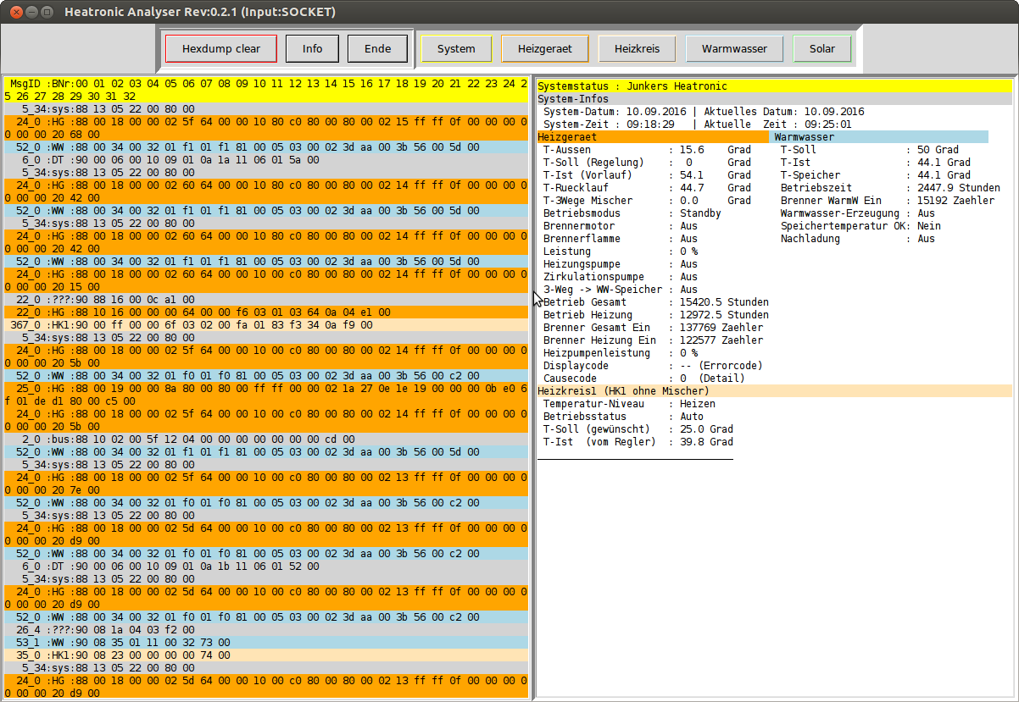Select the Brenner Heizung Ein 122577 row
Screen dimensions: 1019x702
[x=653, y=340]
